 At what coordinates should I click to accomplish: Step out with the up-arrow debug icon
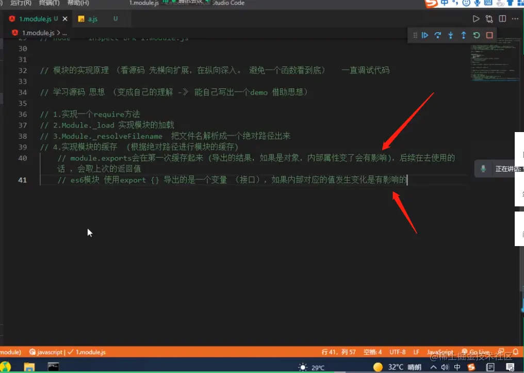tap(464, 35)
